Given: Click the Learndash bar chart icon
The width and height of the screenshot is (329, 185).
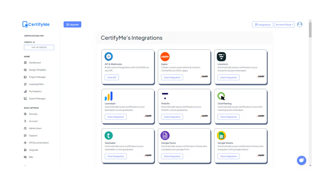Looking at the screenshot, I should (x=108, y=96).
